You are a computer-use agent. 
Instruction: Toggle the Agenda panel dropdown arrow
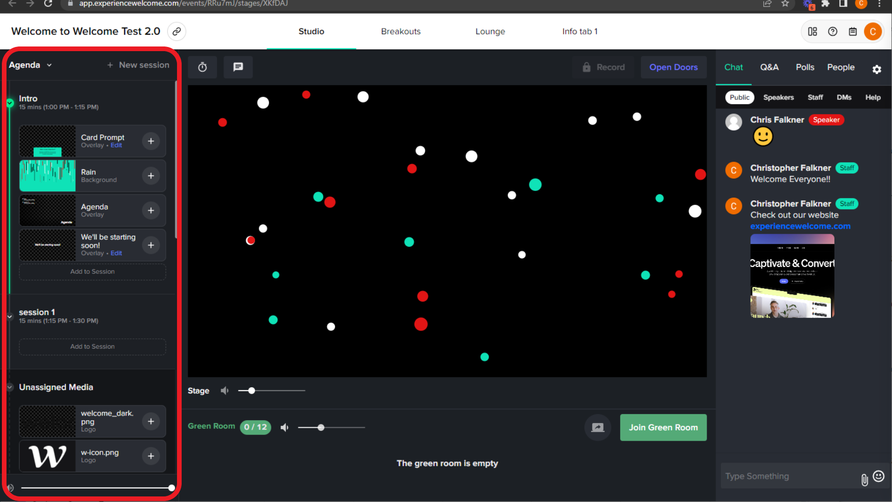[49, 65]
